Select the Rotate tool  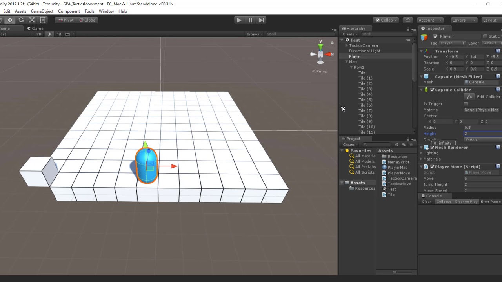21,20
